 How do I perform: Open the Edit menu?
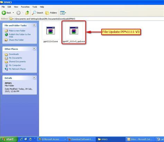tap(9, 7)
